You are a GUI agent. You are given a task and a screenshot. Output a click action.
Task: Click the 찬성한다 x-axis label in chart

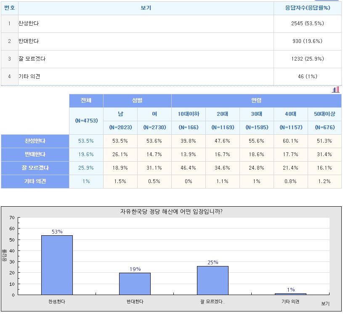(x=57, y=302)
